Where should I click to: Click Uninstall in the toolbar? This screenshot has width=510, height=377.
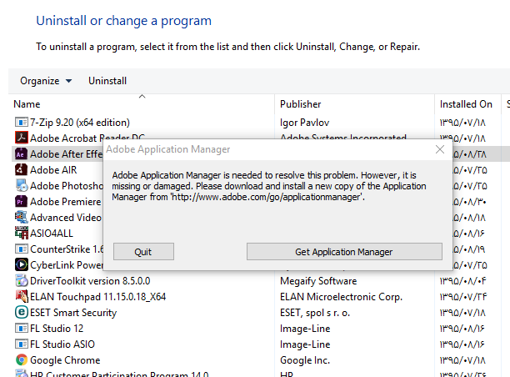[x=107, y=81]
